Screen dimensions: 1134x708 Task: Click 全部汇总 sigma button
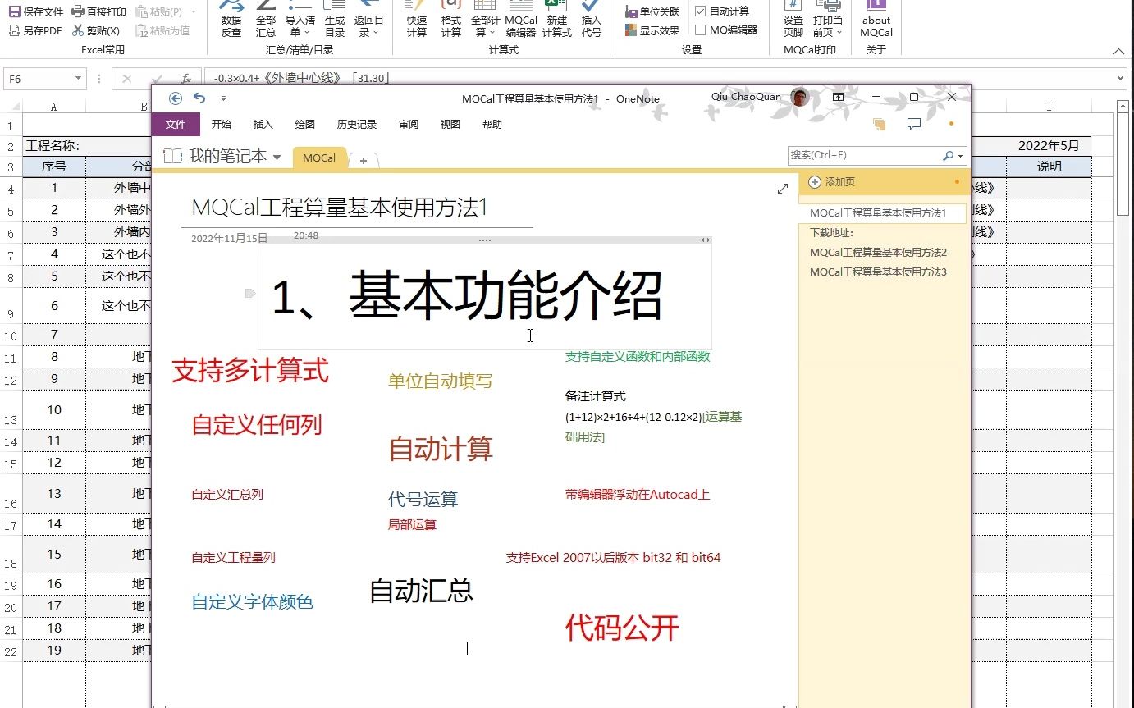coord(266,20)
